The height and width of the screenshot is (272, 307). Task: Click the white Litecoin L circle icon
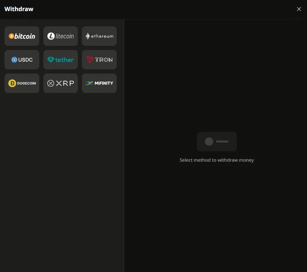[51, 36]
